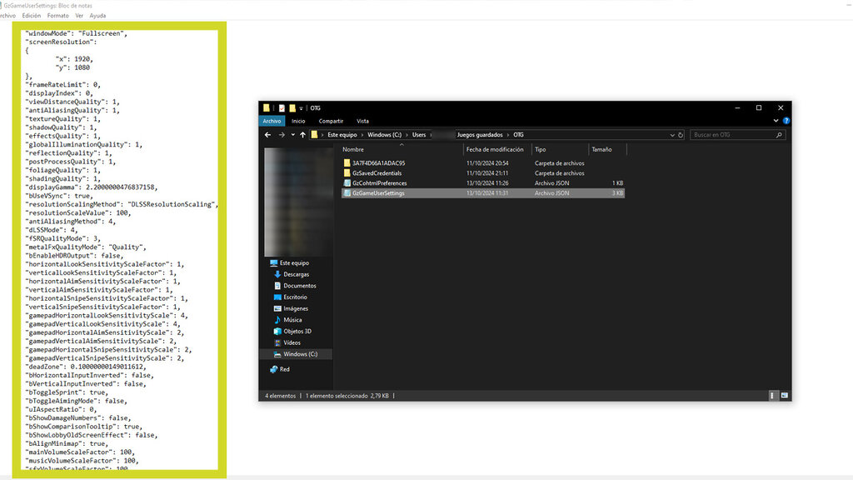Screen dimensions: 853x480
Task: Refresh the OTG folder view
Action: coord(681,135)
